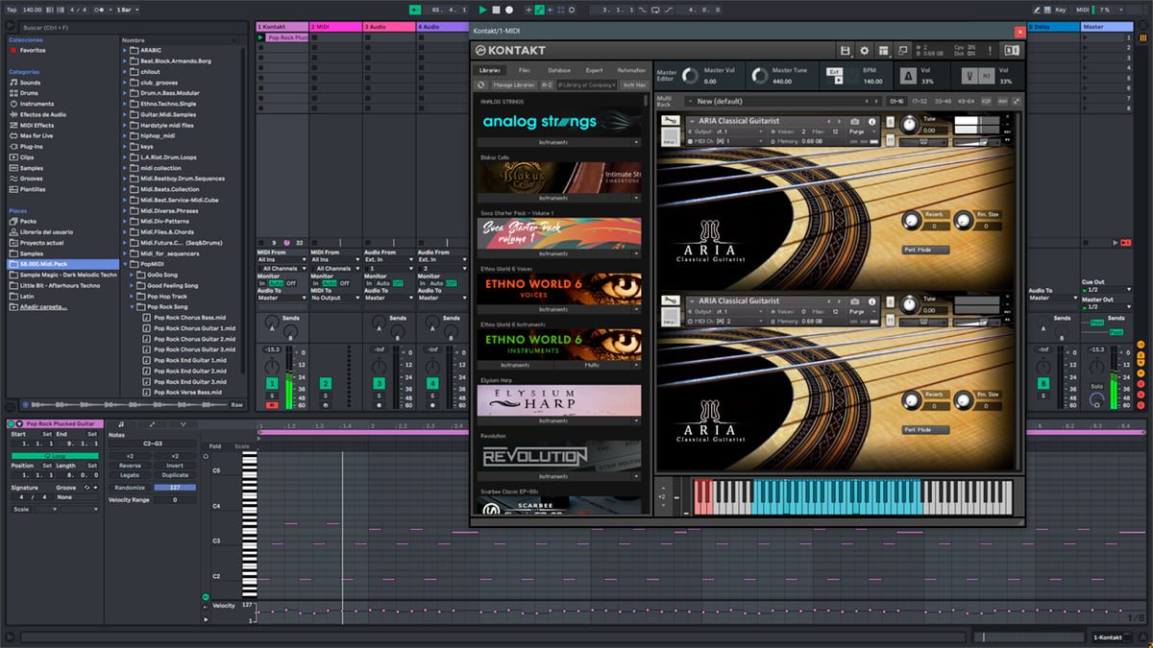Click camera snapshot icon on first ARIA instrument
The height and width of the screenshot is (648, 1153).
(855, 122)
